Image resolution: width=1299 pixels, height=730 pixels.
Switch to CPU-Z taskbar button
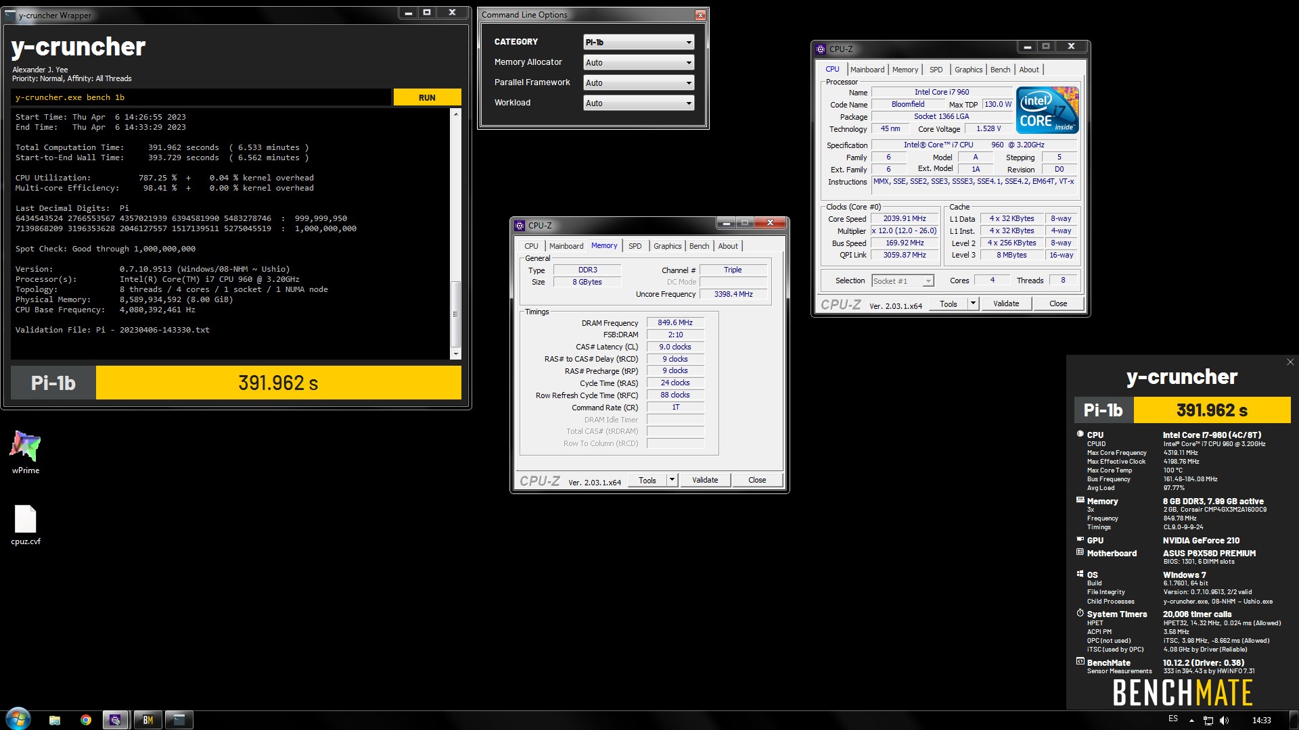[116, 720]
